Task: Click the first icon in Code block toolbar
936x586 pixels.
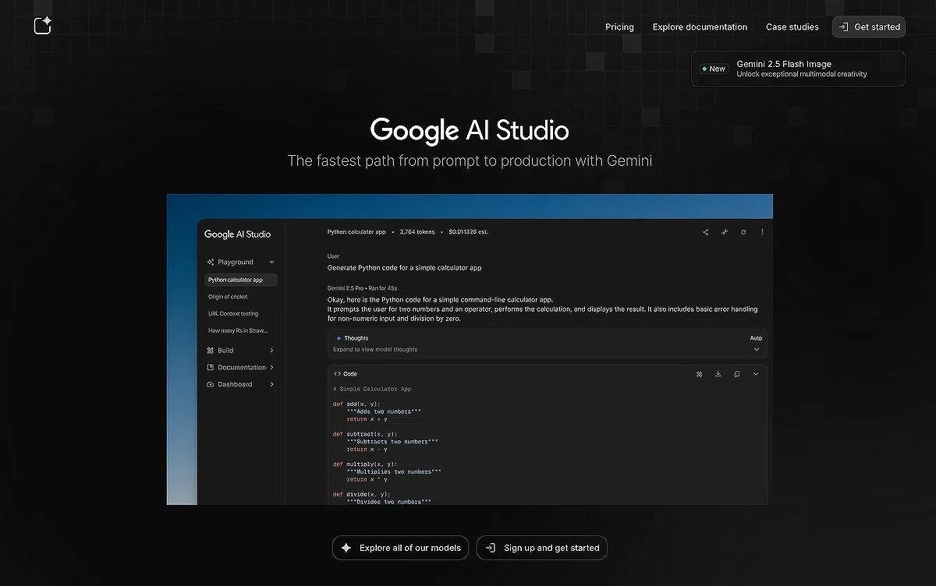Action: pos(699,374)
